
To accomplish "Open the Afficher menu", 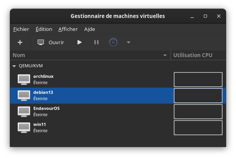I will [68, 29].
